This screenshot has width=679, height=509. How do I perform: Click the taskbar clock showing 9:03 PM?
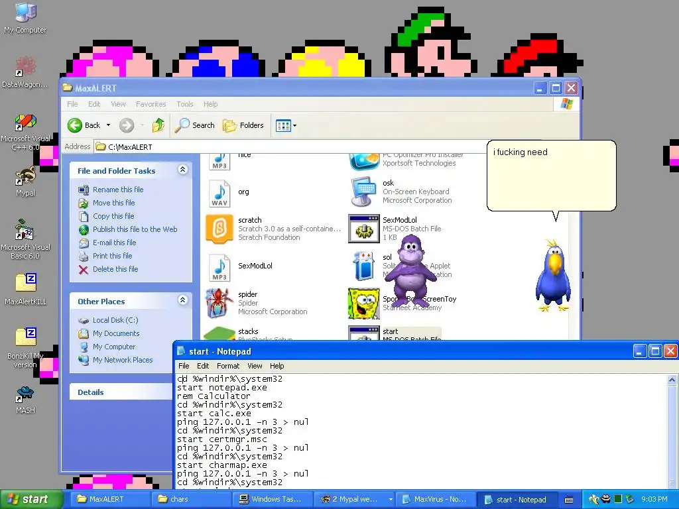point(654,500)
